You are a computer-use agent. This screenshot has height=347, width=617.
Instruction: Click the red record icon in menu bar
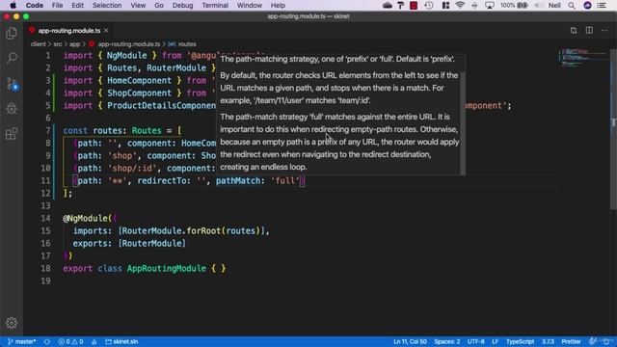(x=414, y=5)
